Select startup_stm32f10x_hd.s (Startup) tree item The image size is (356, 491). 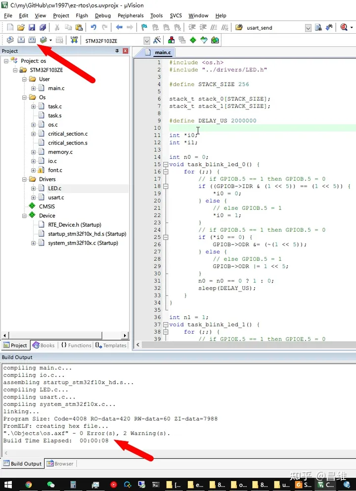[87, 234]
